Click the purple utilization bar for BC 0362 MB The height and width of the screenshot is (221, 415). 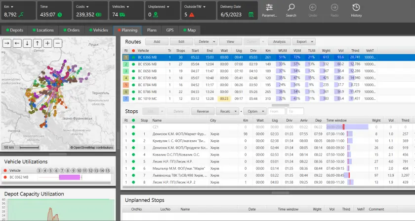[x=69, y=177]
